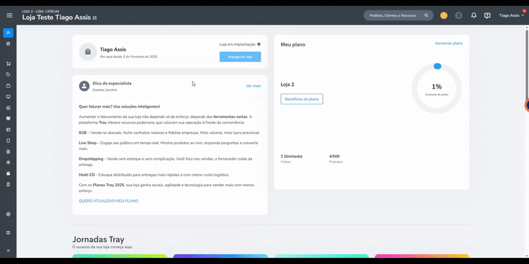
Task: Open the shopping bag sidebar icon
Action: 9,174
